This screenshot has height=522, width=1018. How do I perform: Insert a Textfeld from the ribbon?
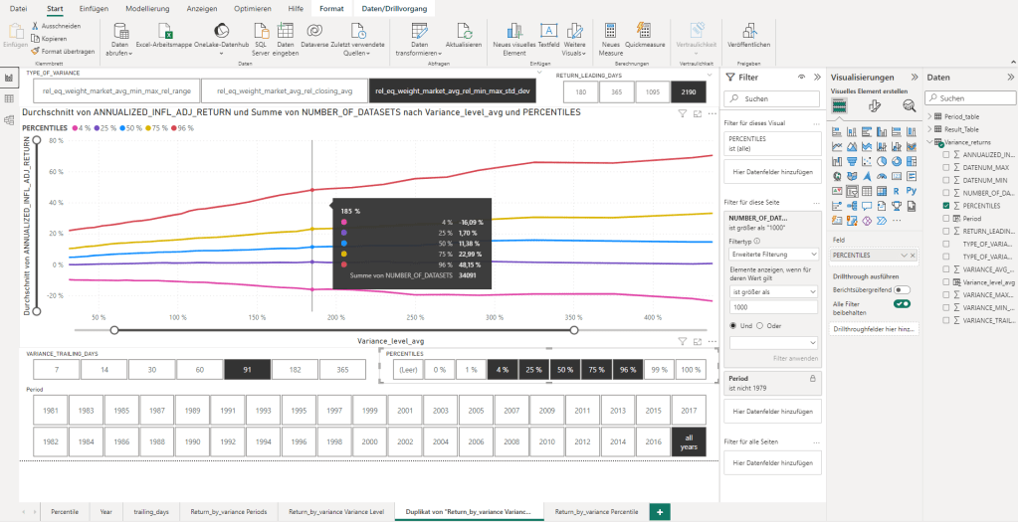click(548, 31)
